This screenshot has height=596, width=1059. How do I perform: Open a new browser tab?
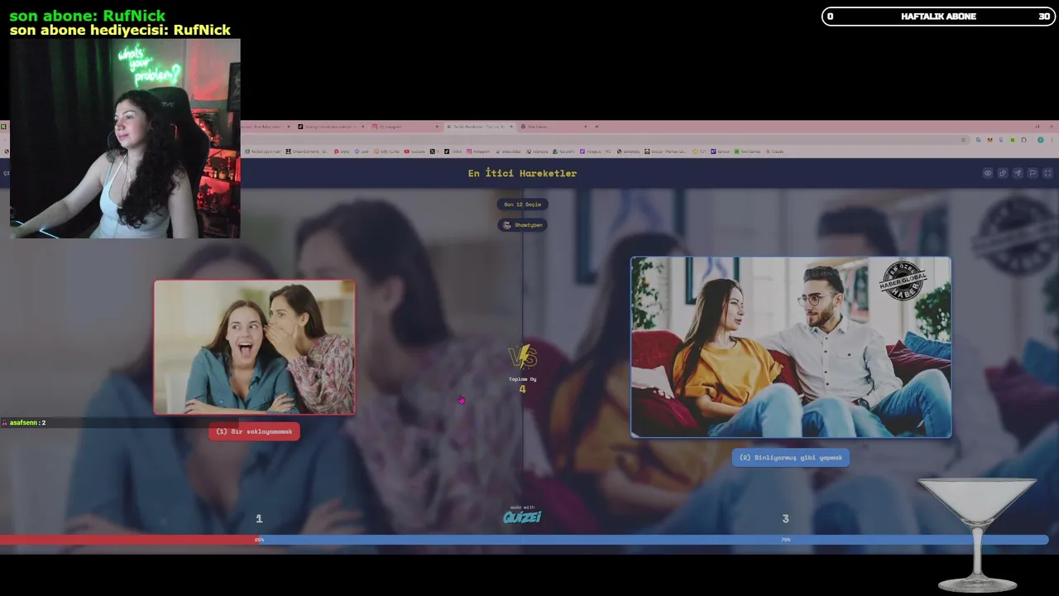(597, 127)
